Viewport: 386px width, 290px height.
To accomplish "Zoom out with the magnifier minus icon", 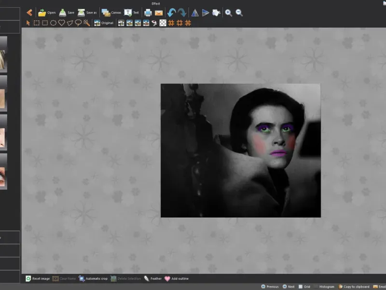I will (239, 13).
